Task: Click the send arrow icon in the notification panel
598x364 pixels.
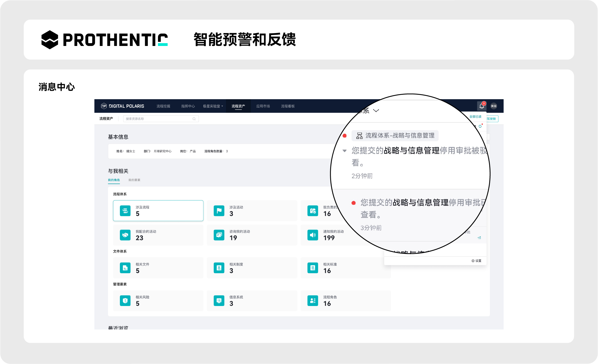Action: point(479,238)
